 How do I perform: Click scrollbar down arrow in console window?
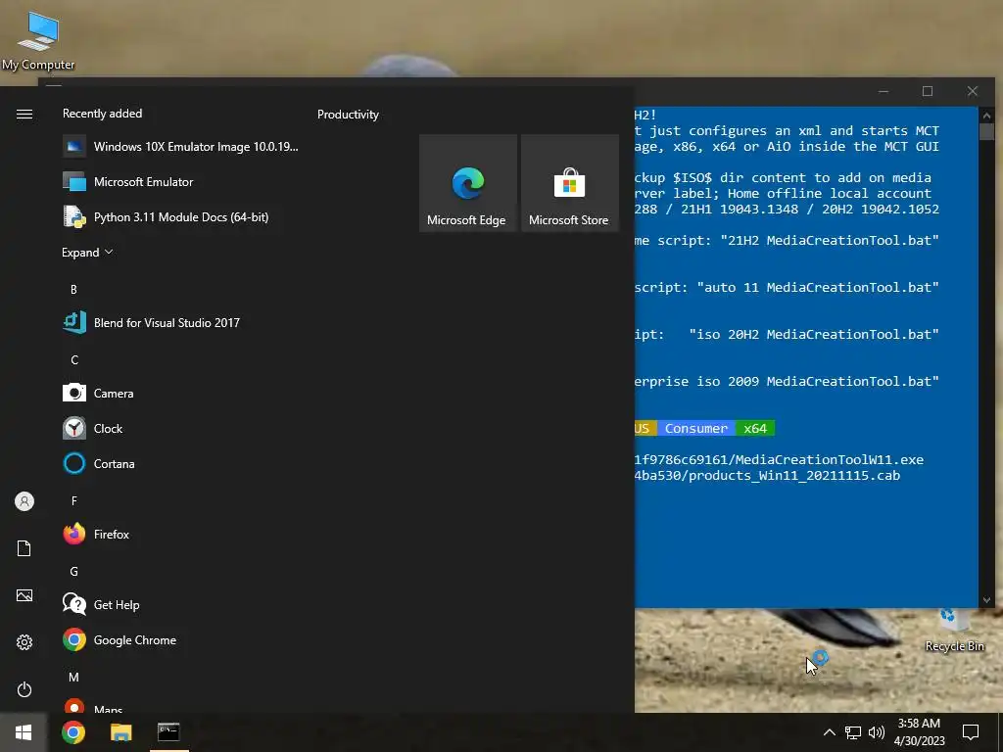click(x=986, y=600)
